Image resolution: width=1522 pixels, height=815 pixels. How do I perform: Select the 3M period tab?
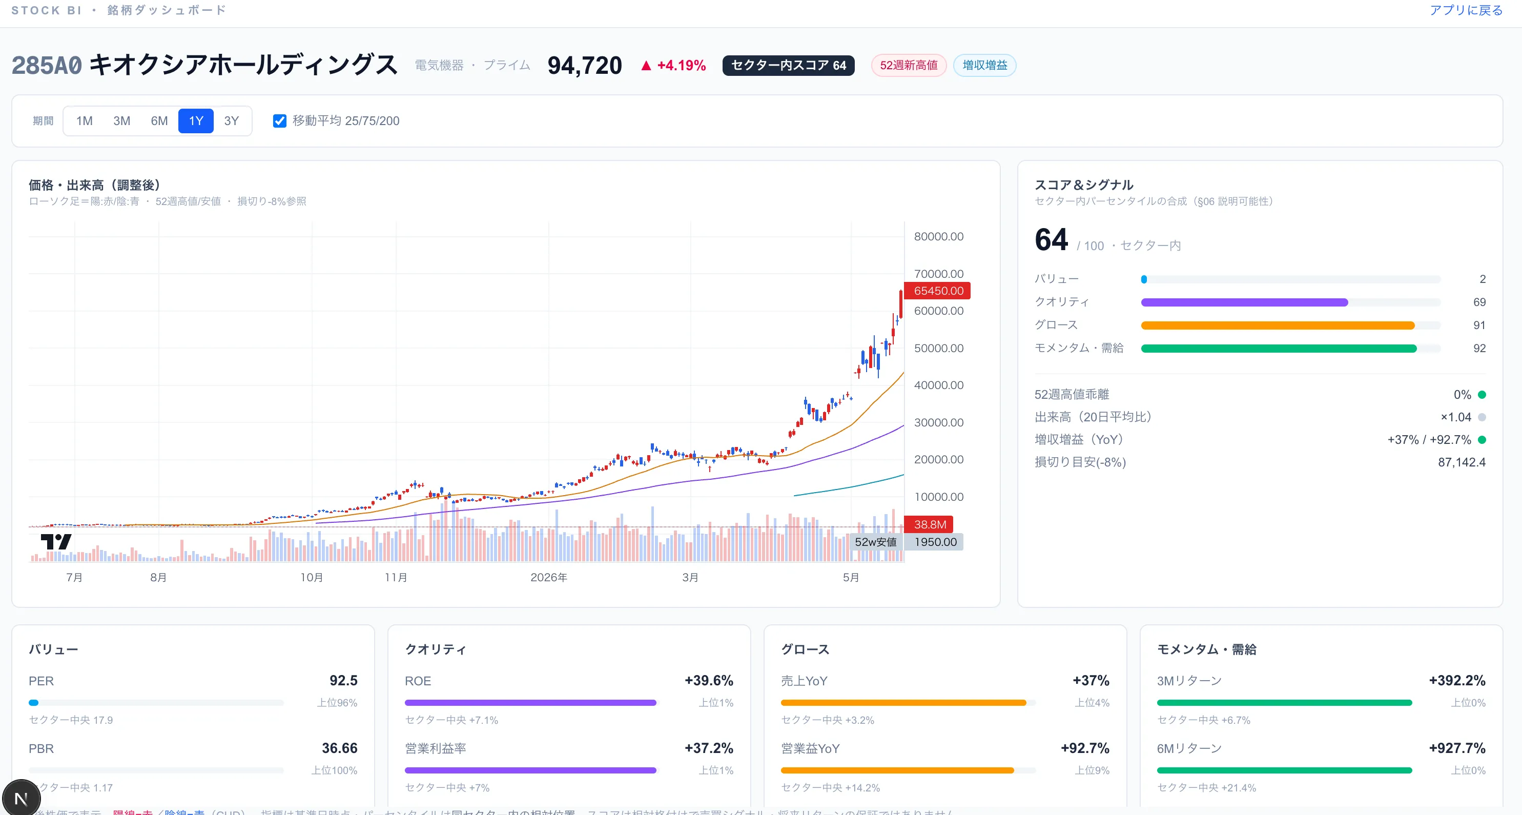tap(122, 121)
